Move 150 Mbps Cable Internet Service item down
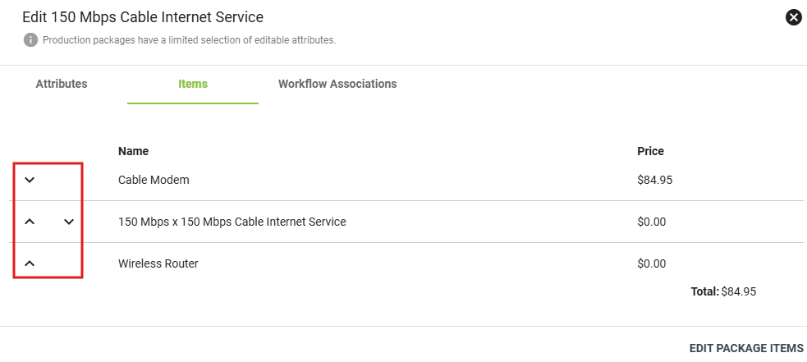This screenshot has height=362, width=807. point(69,222)
